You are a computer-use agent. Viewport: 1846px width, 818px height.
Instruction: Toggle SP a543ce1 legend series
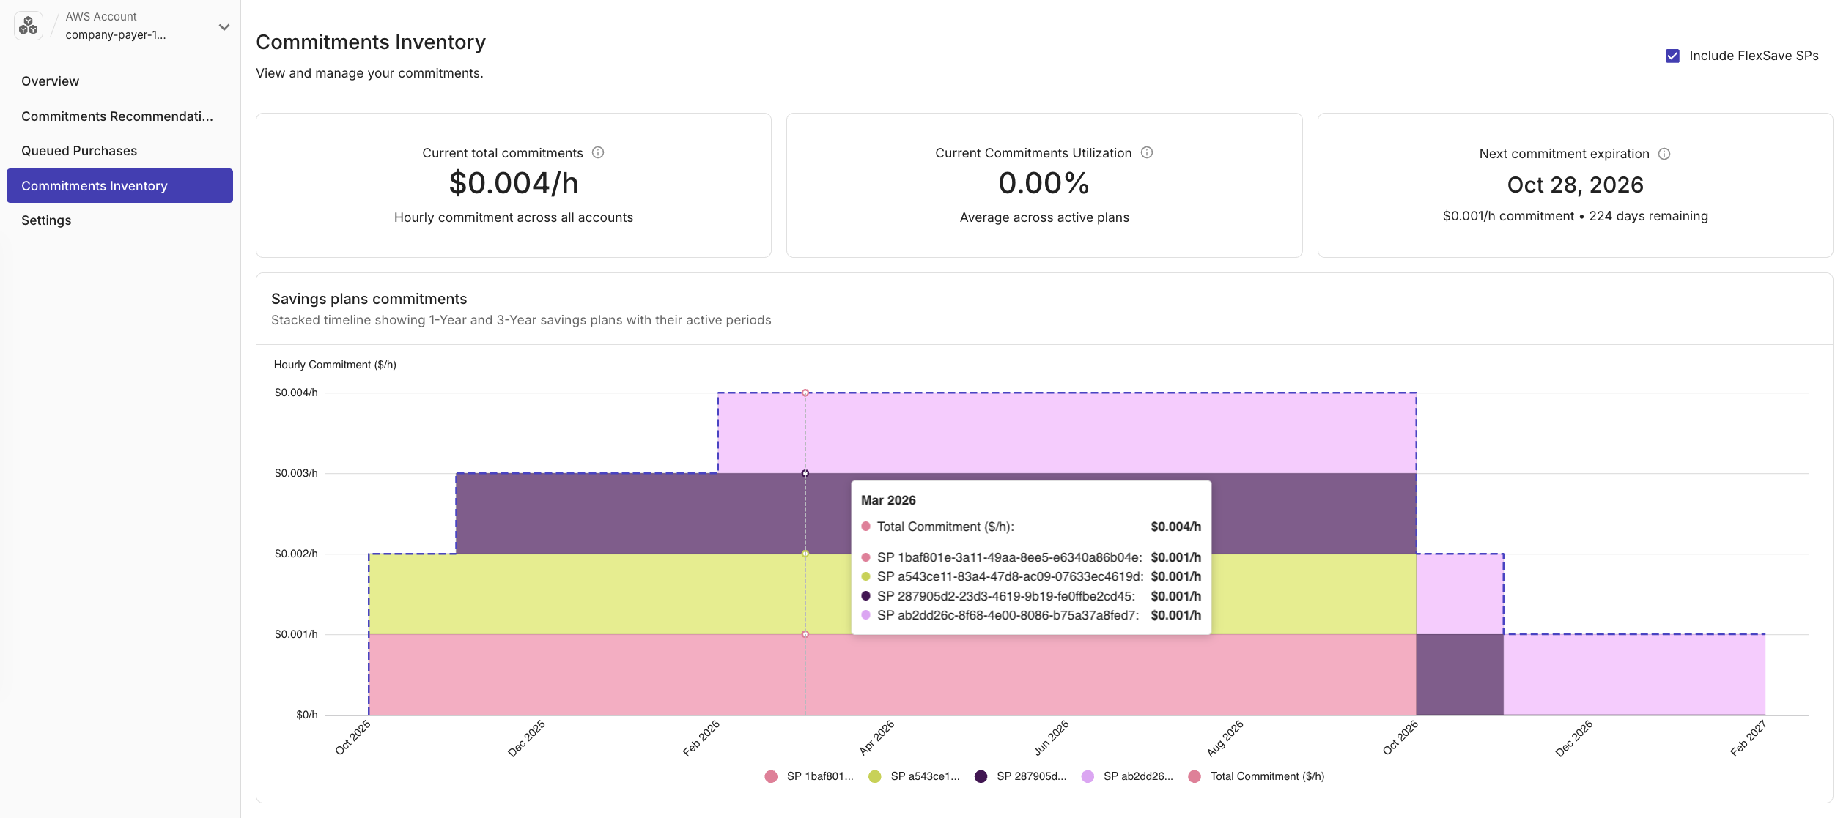(924, 776)
